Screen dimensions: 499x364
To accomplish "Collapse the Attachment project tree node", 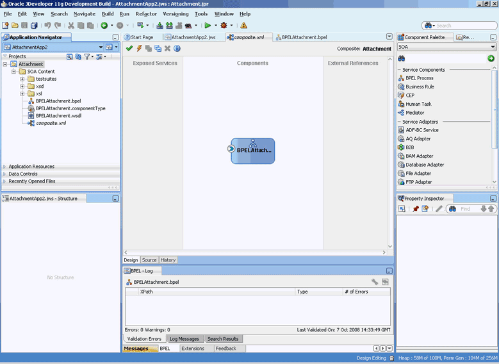I will point(6,64).
